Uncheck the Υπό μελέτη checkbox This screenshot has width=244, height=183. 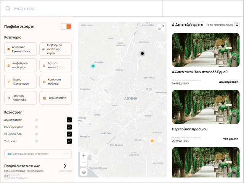coord(69,141)
